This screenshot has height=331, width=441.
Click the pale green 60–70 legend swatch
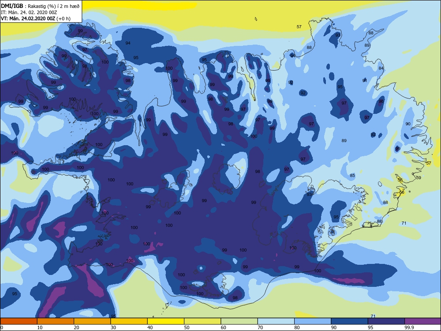click(x=239, y=321)
